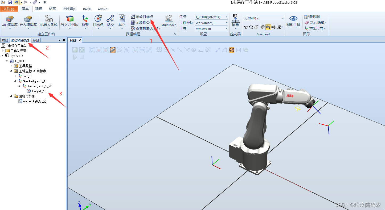Open the 框架尺寸 frame size dropdown
Image resolution: width=385 pixels, height=210 pixels.
[x=315, y=28]
